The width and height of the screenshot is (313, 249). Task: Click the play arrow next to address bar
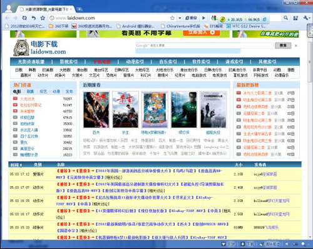pos(203,18)
